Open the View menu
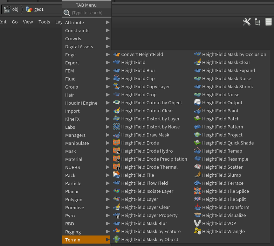The height and width of the screenshot is (246, 274). click(x=28, y=22)
